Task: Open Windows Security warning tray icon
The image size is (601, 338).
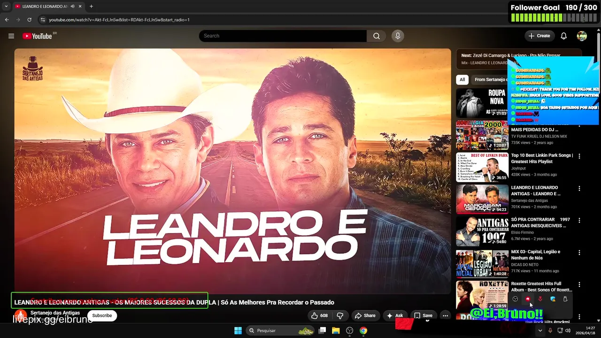Action: pos(553,299)
